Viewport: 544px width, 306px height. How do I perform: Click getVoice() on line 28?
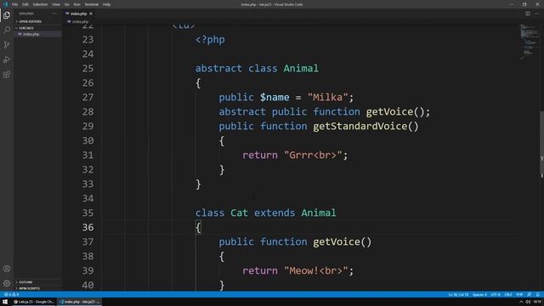395,111
